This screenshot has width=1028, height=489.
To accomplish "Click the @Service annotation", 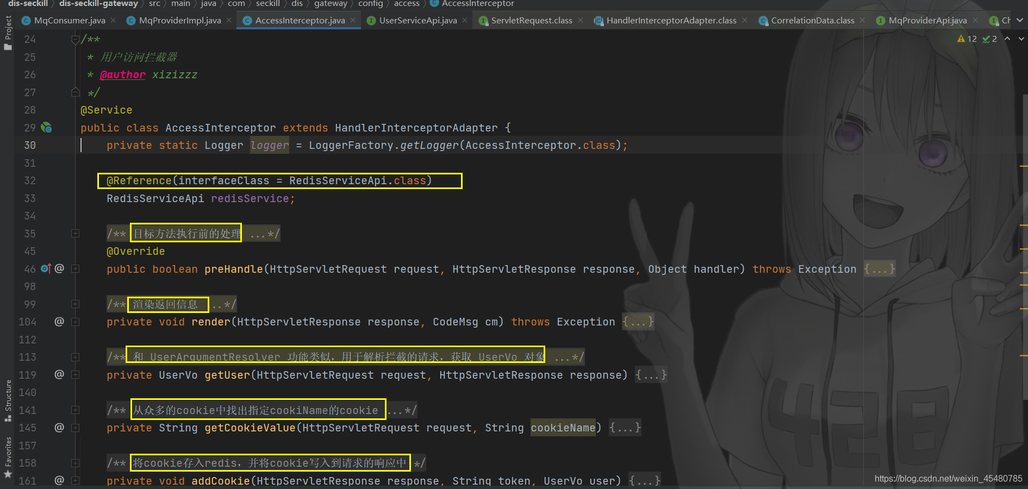I will pos(107,110).
